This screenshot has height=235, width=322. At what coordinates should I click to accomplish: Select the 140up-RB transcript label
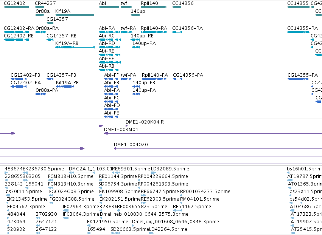tap(142, 36)
